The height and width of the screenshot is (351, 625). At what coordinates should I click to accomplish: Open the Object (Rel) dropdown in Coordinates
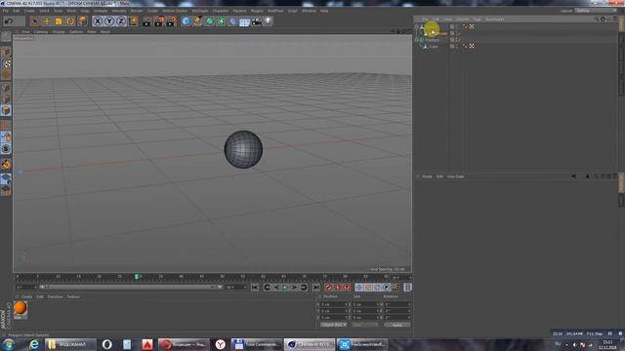[334, 325]
